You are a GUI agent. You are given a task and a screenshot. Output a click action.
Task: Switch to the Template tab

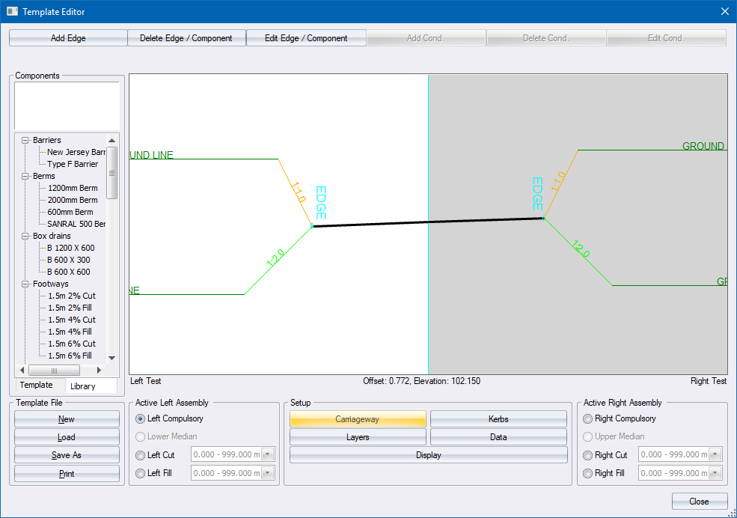(x=37, y=386)
